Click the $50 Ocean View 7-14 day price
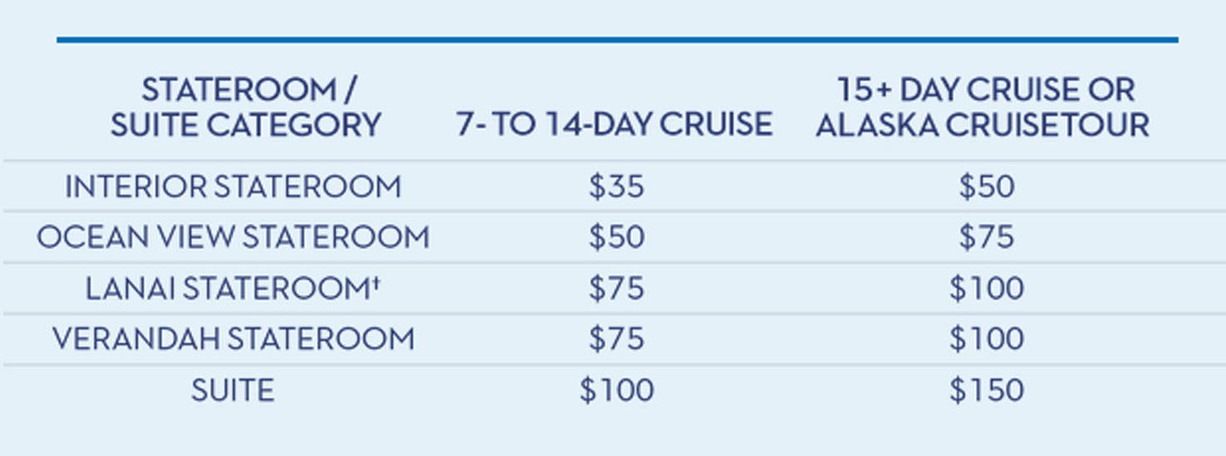Viewport: 1226px width, 456px height. tap(616, 238)
